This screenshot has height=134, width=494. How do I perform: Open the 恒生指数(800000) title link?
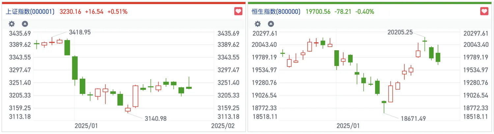pyautogui.click(x=276, y=12)
